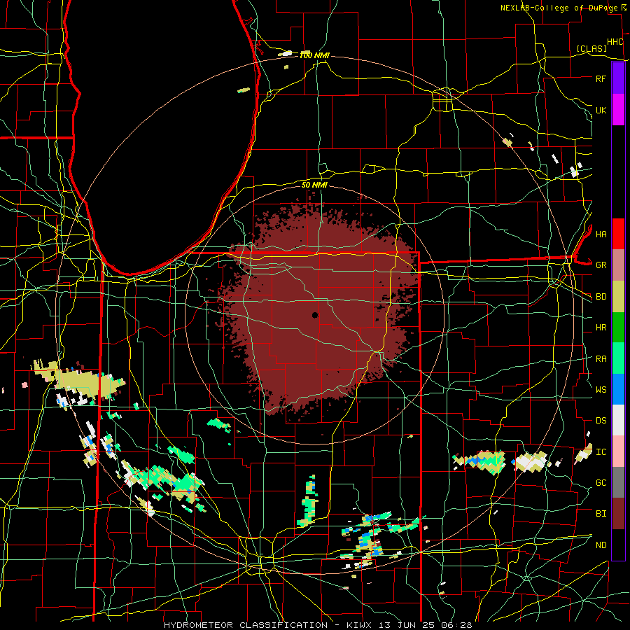Click the "ND" legend label

(x=601, y=545)
